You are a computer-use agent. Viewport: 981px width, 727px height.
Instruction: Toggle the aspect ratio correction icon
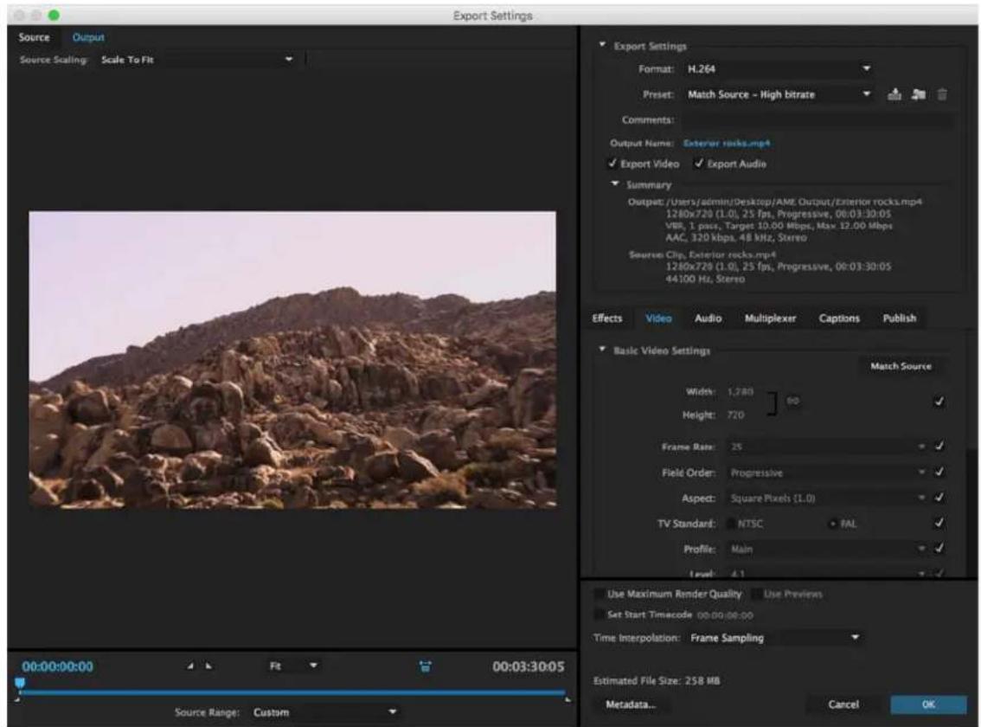[x=426, y=666]
